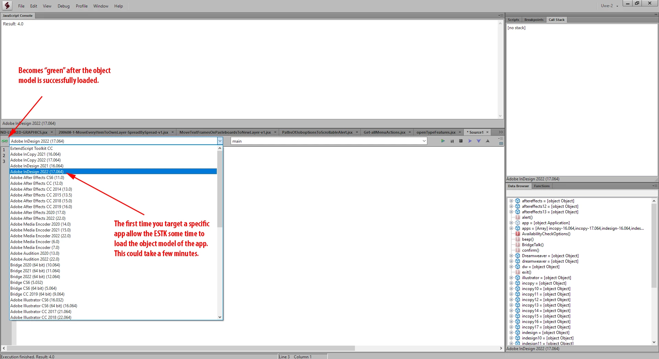
Task: Click the editor horizontal scrollbar right arrow
Action: (x=501, y=348)
